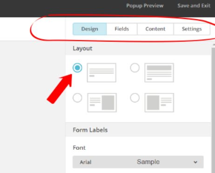Select the text-only layout radio button
The height and width of the screenshot is (173, 215).
click(77, 68)
